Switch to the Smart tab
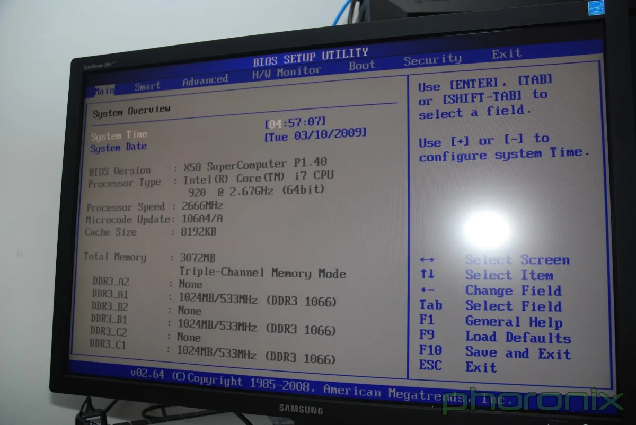 tap(147, 86)
